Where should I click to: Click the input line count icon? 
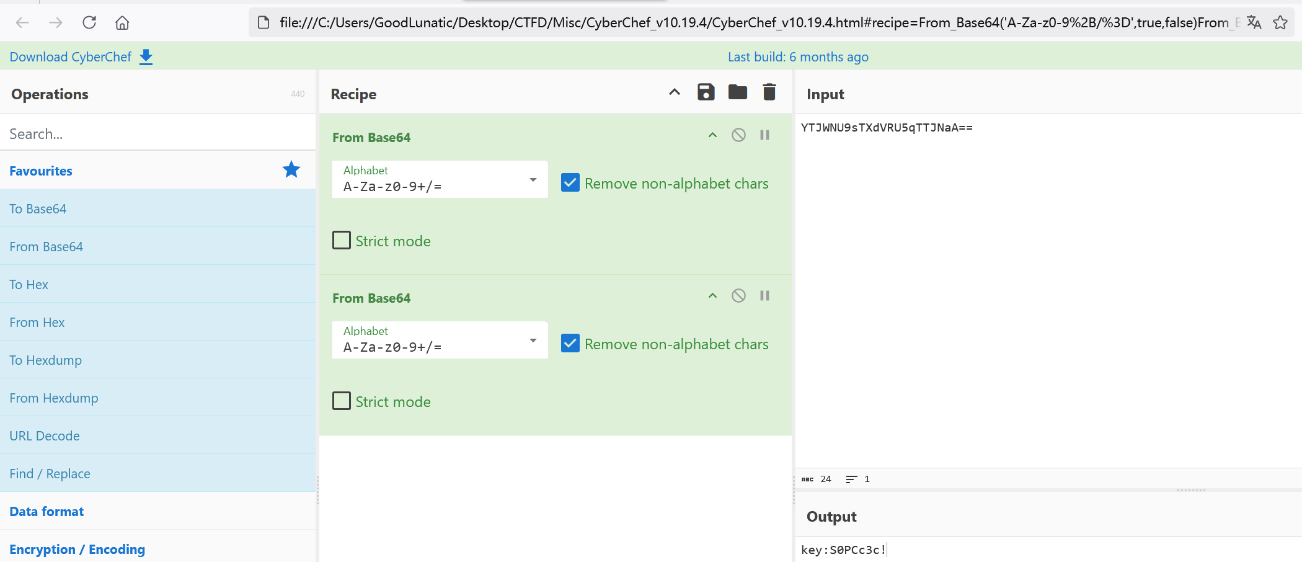(x=851, y=479)
